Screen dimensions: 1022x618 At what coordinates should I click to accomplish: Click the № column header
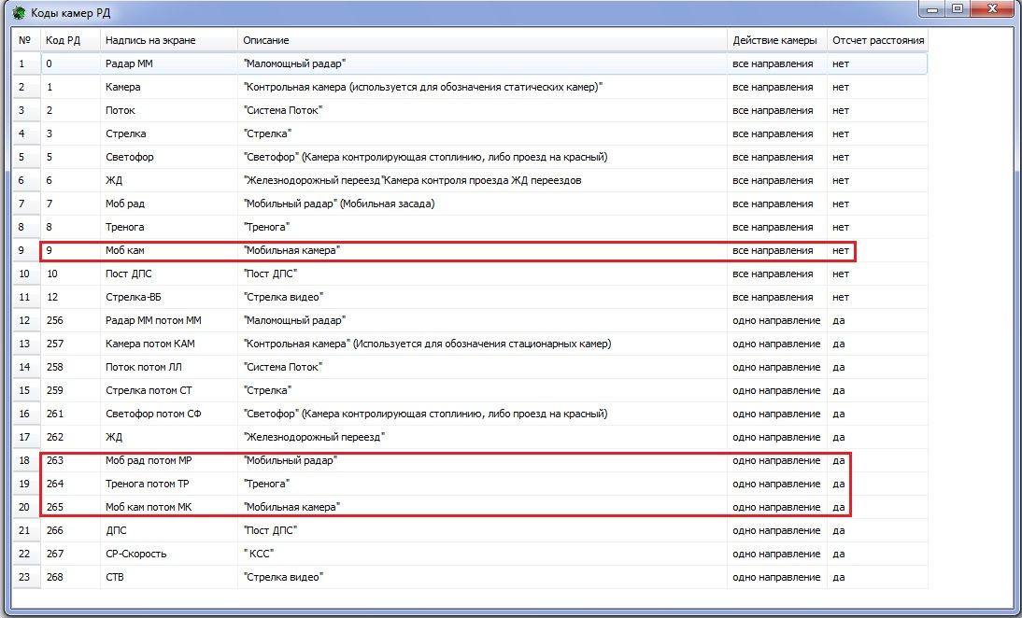[26, 40]
